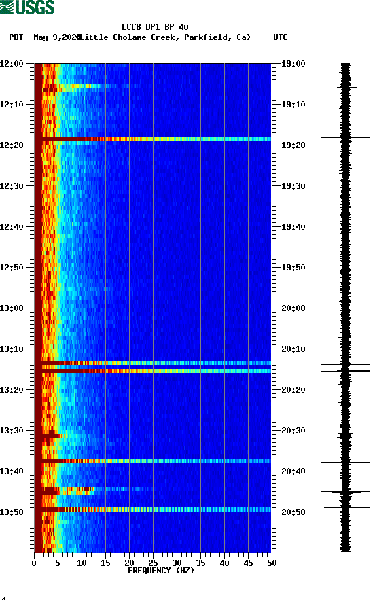Click the '19:40' UTC time label
375x606 pixels.
coord(293,227)
